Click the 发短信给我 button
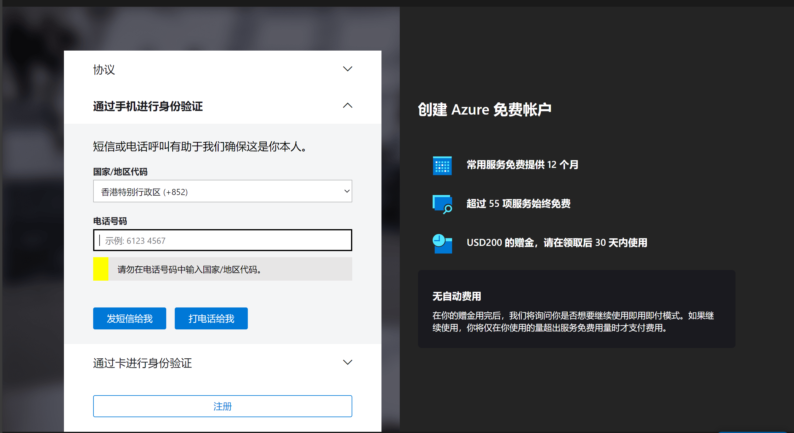The width and height of the screenshot is (794, 433). (x=129, y=318)
